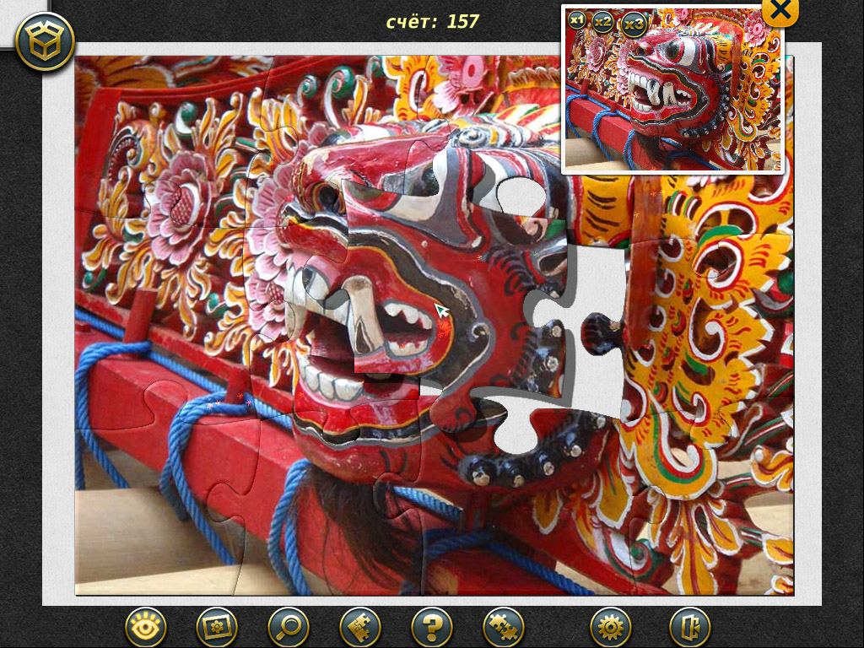
Task: Close the reference image preview
Action: point(780,10)
